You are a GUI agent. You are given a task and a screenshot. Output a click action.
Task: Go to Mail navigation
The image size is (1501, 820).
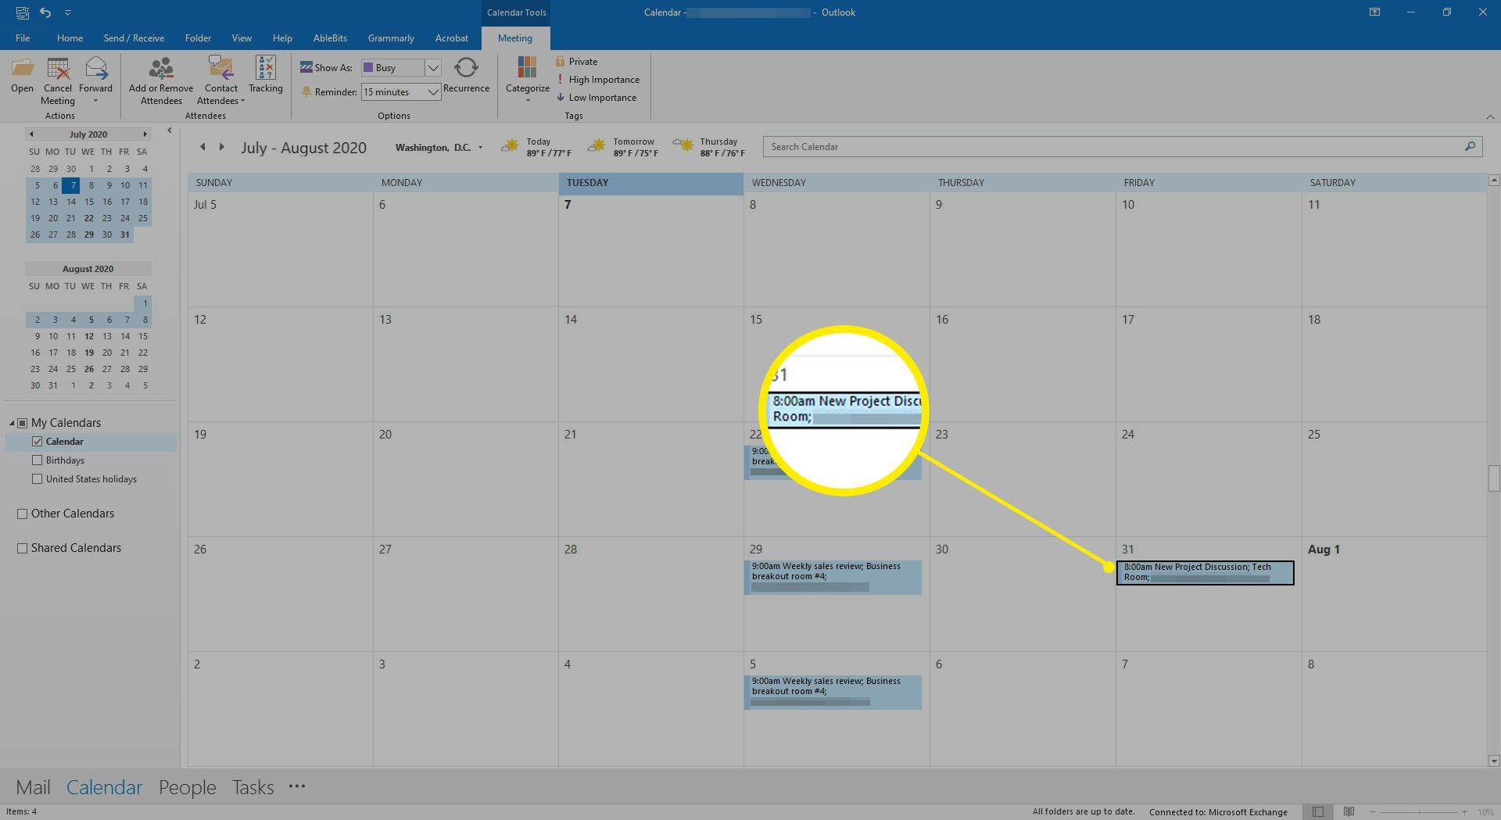pyautogui.click(x=33, y=787)
